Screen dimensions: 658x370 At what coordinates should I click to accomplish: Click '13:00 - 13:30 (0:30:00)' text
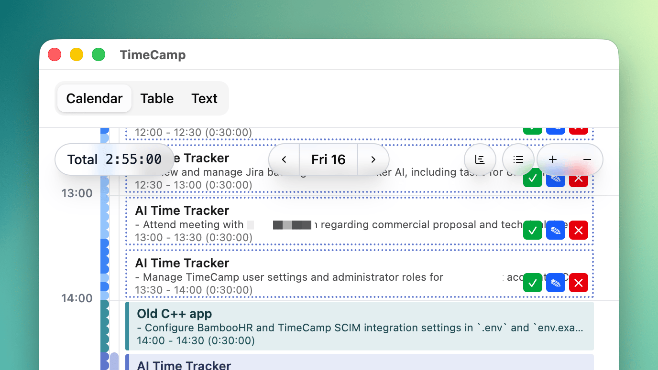click(x=194, y=237)
